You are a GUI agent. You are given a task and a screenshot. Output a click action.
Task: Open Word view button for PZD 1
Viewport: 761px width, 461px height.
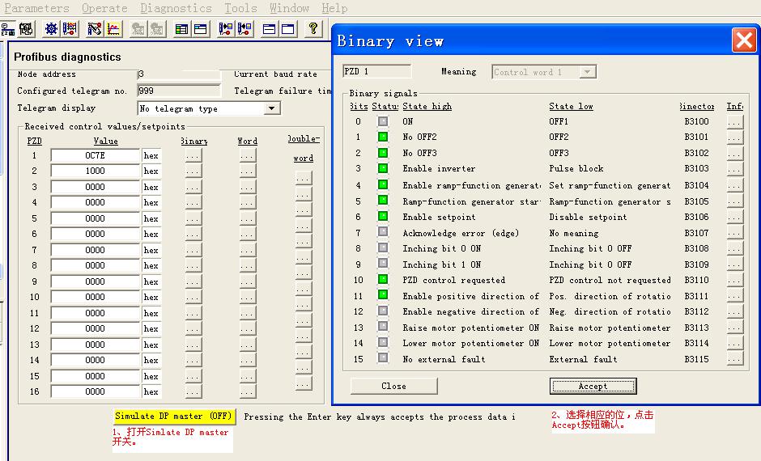point(248,155)
